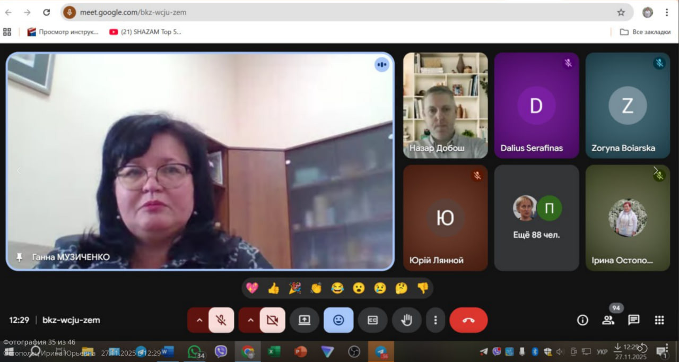Send the party popper reaction
Screen dimensions: 679x362
(x=295, y=288)
